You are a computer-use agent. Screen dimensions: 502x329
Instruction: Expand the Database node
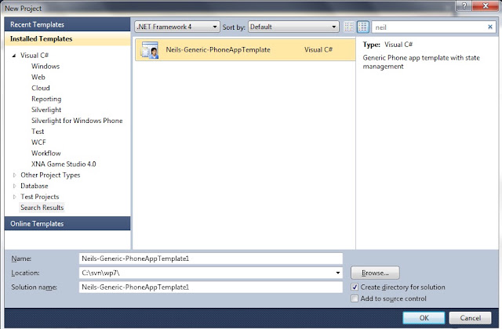tap(14, 186)
